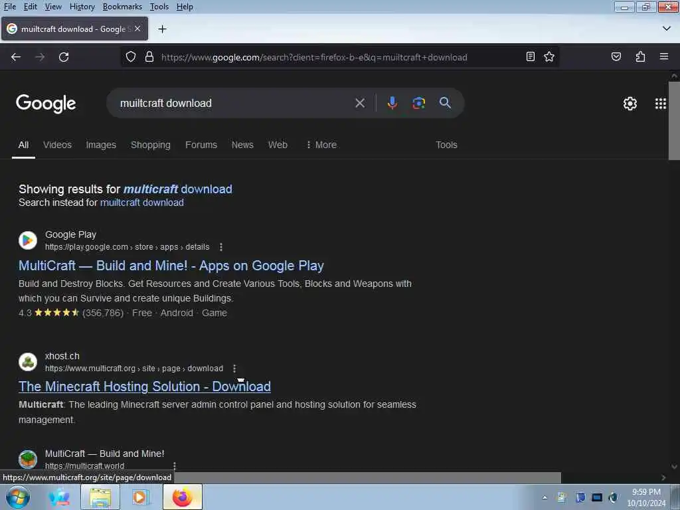Switch to the Shopping results tab

151,145
